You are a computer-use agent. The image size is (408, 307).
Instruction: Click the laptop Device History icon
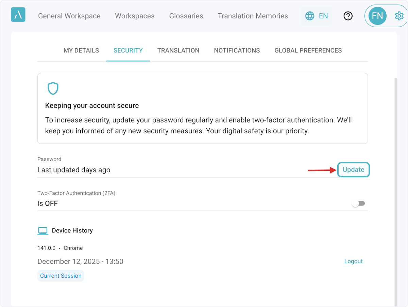pyautogui.click(x=43, y=231)
